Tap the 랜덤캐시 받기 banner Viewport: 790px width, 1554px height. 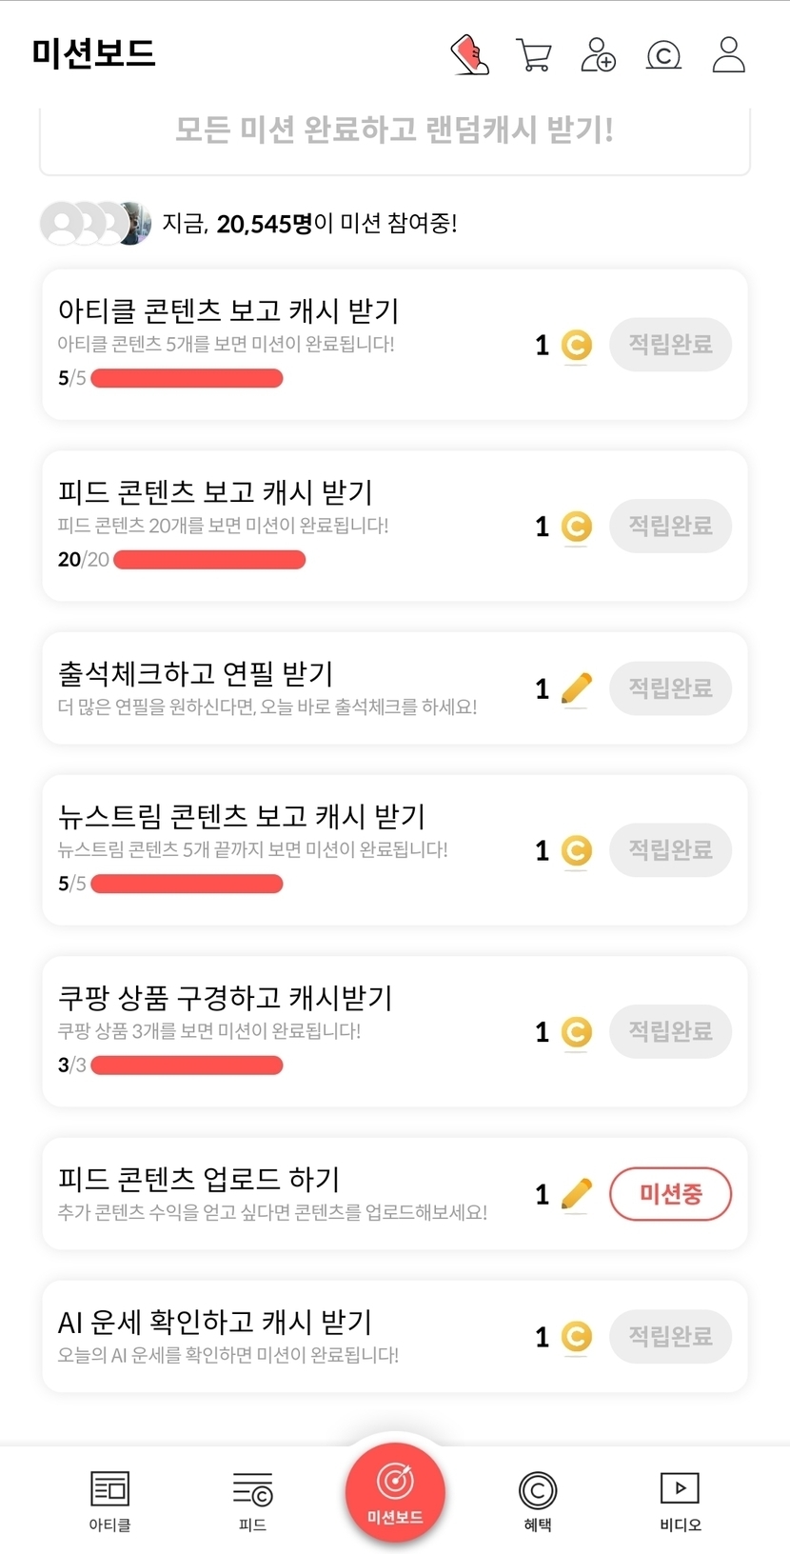(x=394, y=131)
